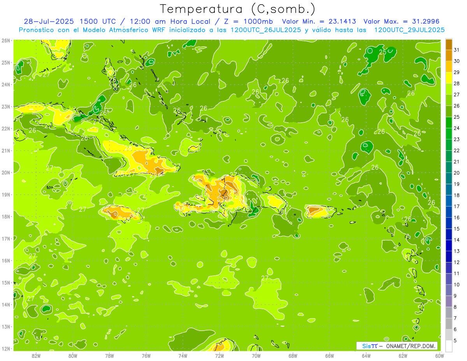Click longitude axis label "74W"

pos(183,356)
